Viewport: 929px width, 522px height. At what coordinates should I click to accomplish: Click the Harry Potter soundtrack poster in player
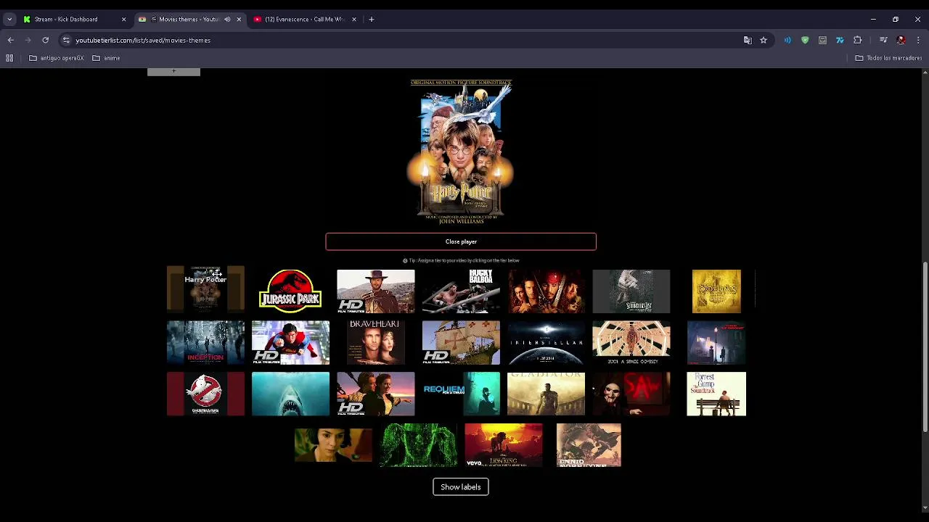pyautogui.click(x=461, y=152)
